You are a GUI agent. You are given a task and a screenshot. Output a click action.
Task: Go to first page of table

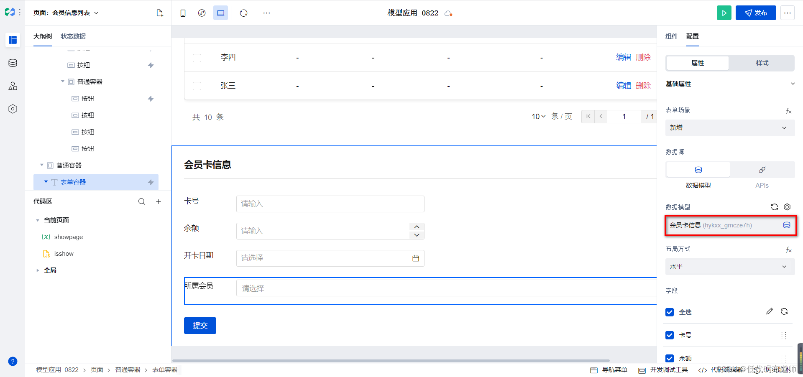click(x=588, y=117)
